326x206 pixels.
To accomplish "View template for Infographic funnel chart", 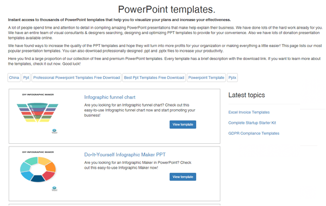I will (x=182, y=124).
